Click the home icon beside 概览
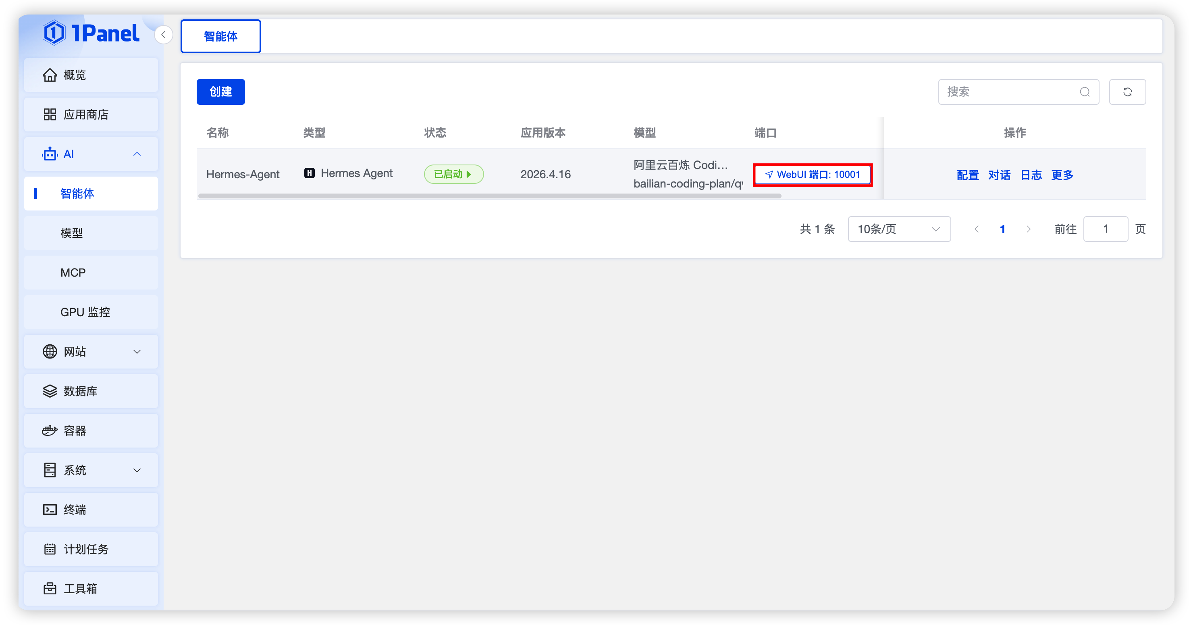The image size is (1189, 625). coord(50,75)
